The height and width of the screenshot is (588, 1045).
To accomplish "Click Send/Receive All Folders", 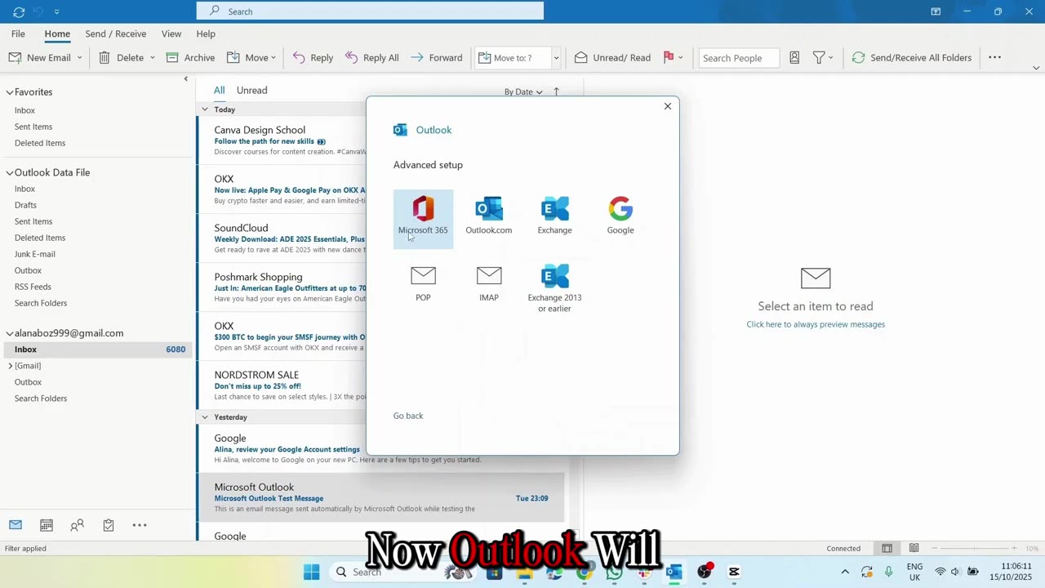I will [x=912, y=57].
